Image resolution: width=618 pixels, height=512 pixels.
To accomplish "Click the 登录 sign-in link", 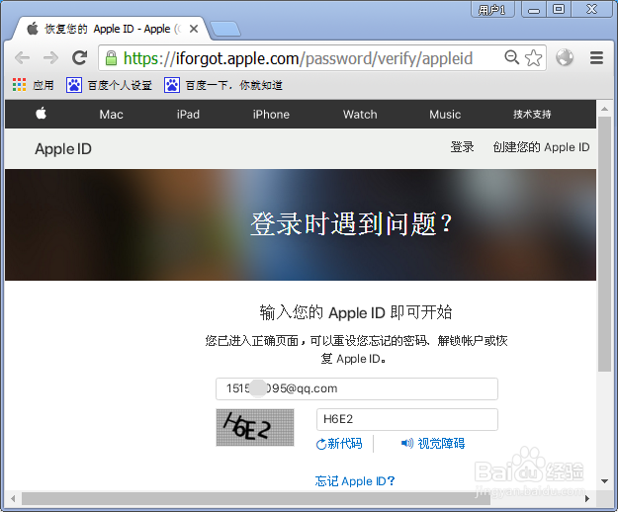I will [x=463, y=147].
